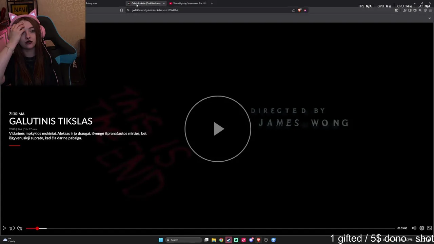The image size is (434, 244).
Task: Open the last blue taskbar app icon
Action: [273, 240]
